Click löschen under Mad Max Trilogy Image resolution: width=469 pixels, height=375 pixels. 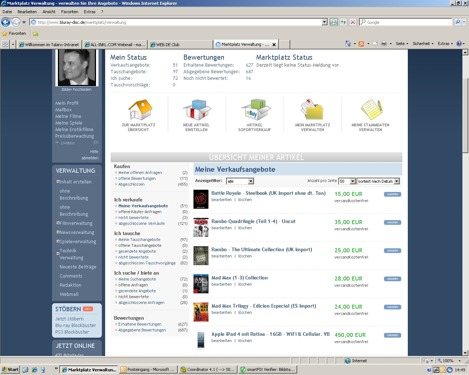(245, 312)
